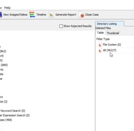Select the All (46227) row
Image resolution: width=134 pixels, height=131 pixels.
[x=115, y=50]
